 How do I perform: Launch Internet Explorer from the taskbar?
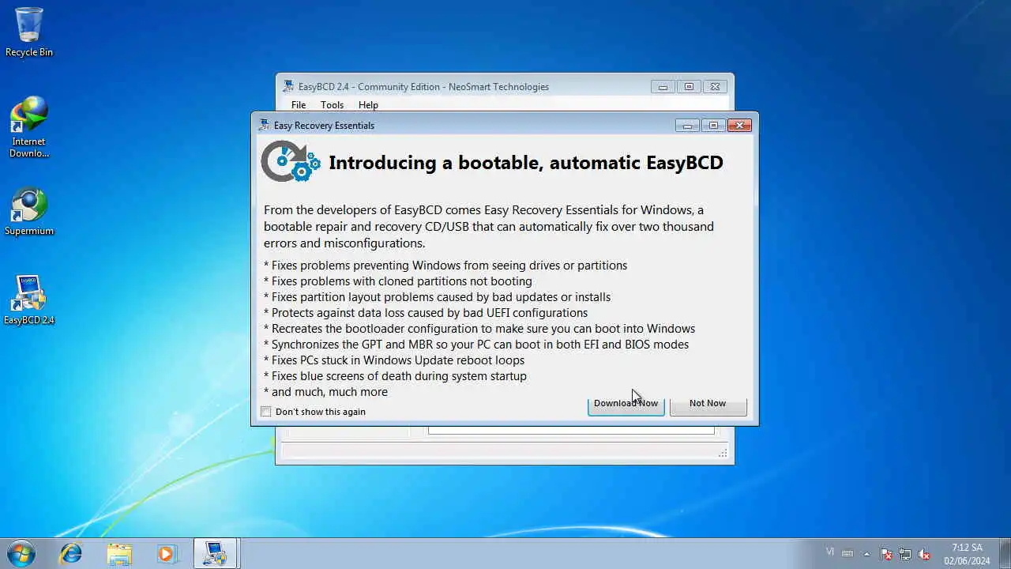coord(71,553)
